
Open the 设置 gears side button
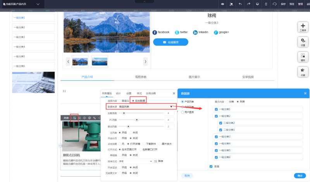tap(303, 42)
